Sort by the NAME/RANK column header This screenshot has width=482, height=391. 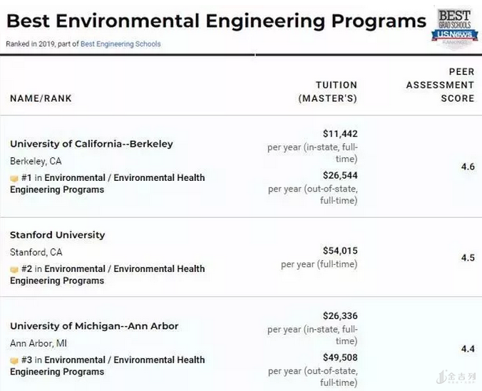[41, 98]
